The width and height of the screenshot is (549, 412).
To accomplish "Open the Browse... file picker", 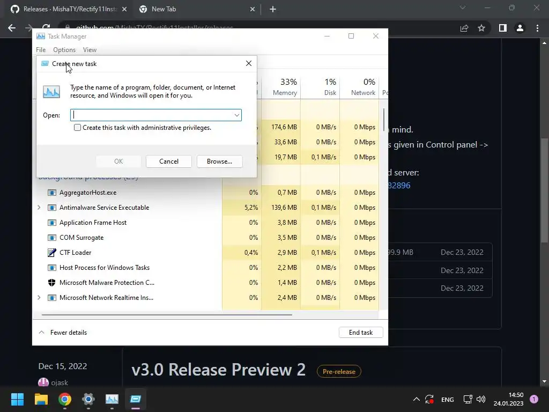I will point(219,161).
